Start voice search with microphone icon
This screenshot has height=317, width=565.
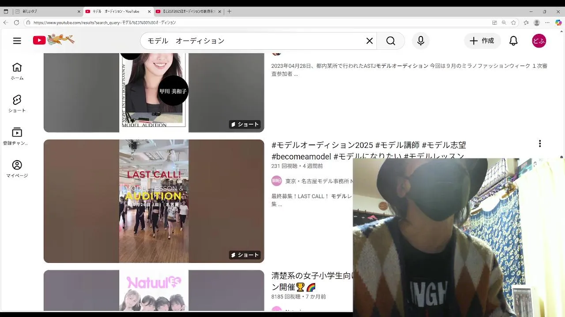tap(421, 41)
